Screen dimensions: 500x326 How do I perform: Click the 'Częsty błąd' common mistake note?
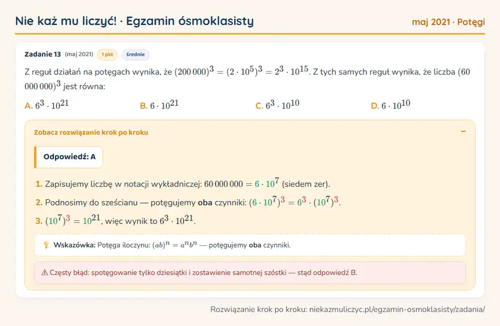(249, 273)
